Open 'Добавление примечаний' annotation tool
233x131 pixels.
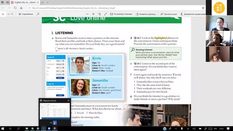point(193,14)
